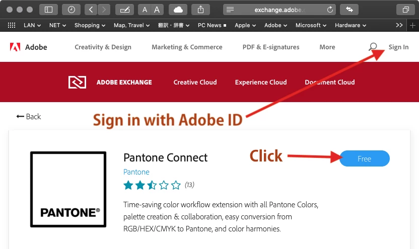
Task: Click the exchange.adobe address field
Action: [280, 10]
